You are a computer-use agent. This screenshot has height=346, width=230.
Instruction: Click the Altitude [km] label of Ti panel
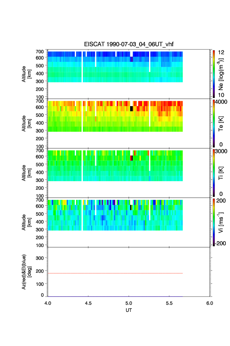[26, 173]
